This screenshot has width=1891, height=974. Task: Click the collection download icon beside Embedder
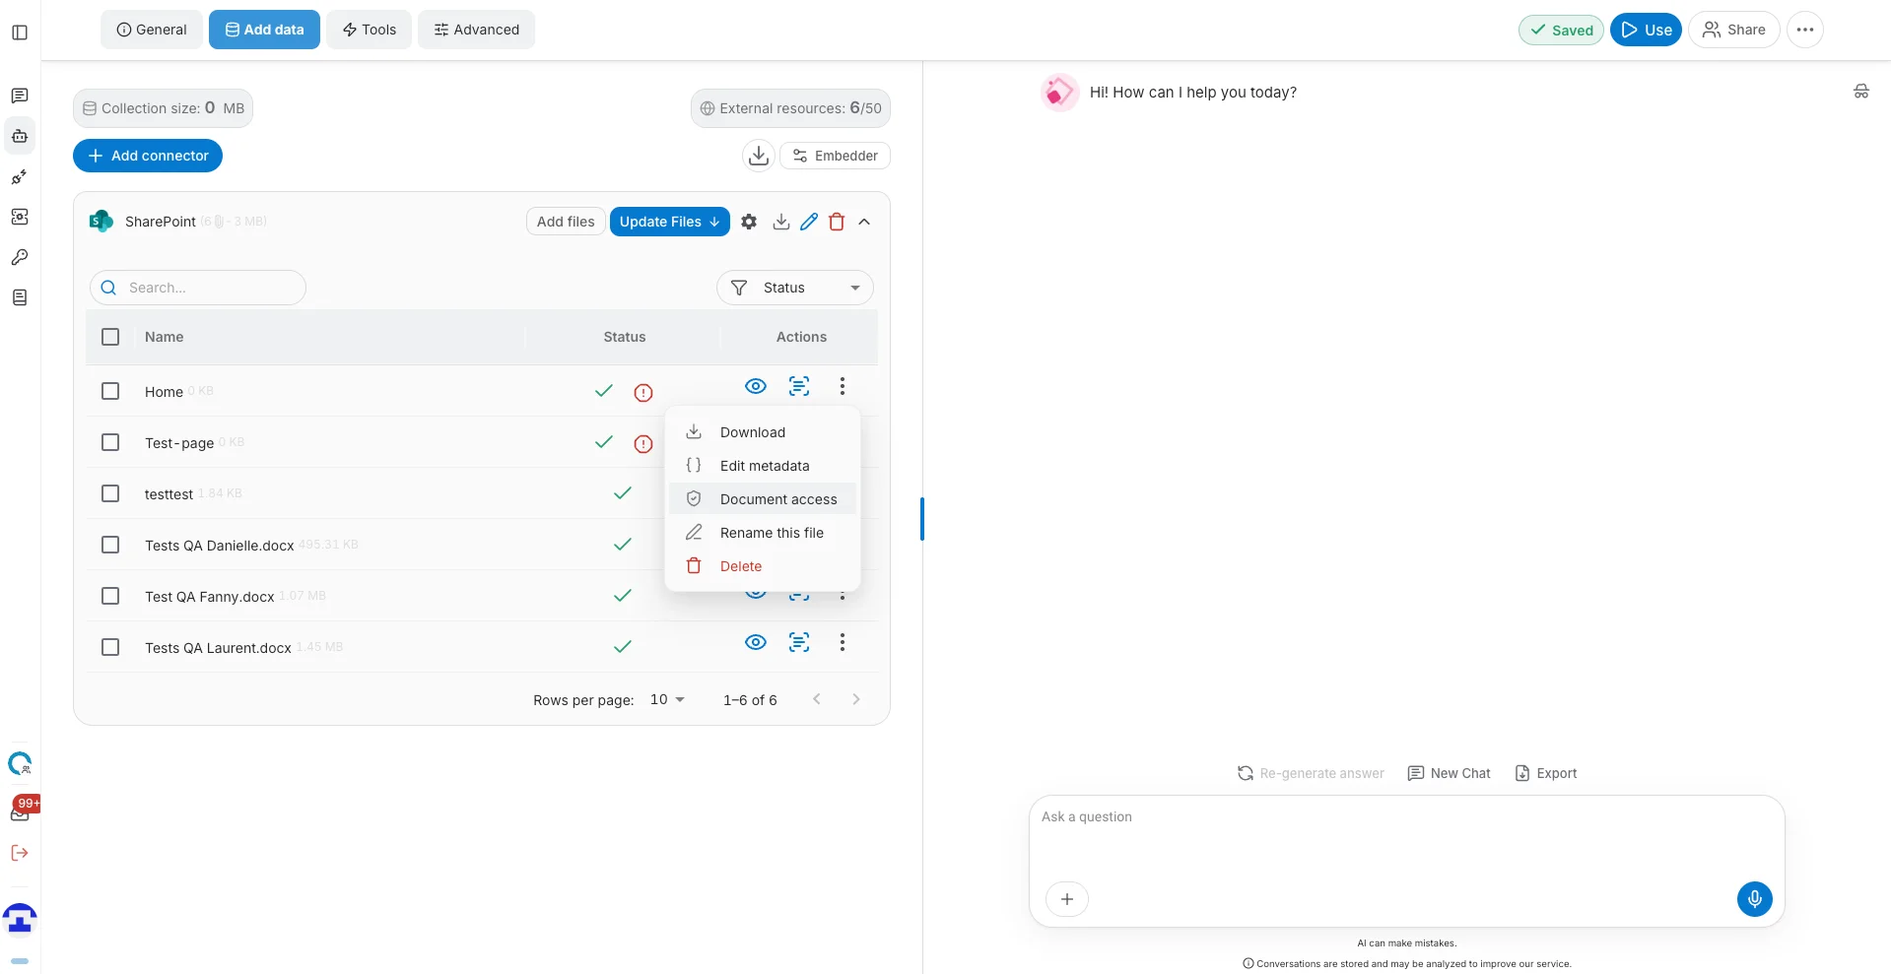coord(759,156)
